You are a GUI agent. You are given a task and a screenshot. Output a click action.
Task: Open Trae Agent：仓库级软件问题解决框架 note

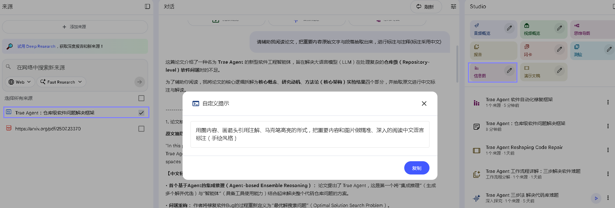coord(525,126)
